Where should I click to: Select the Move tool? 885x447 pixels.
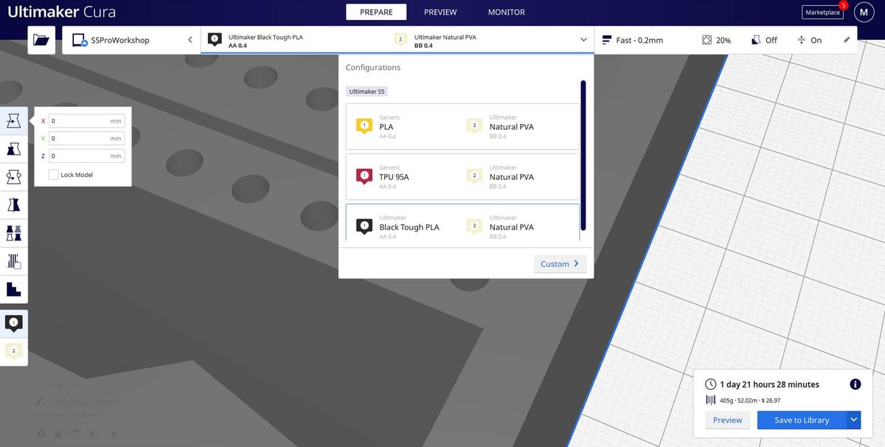point(13,121)
